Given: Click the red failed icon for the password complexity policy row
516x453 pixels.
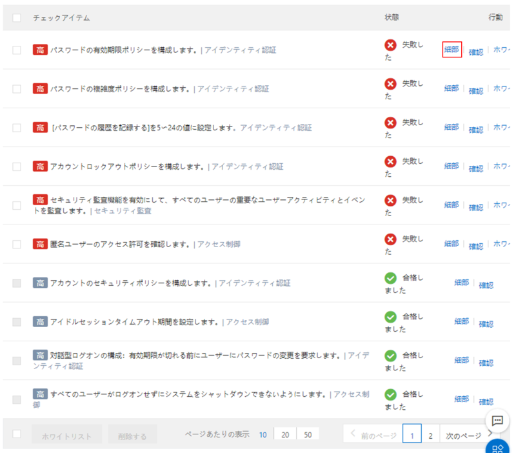Looking at the screenshot, I should tap(390, 84).
